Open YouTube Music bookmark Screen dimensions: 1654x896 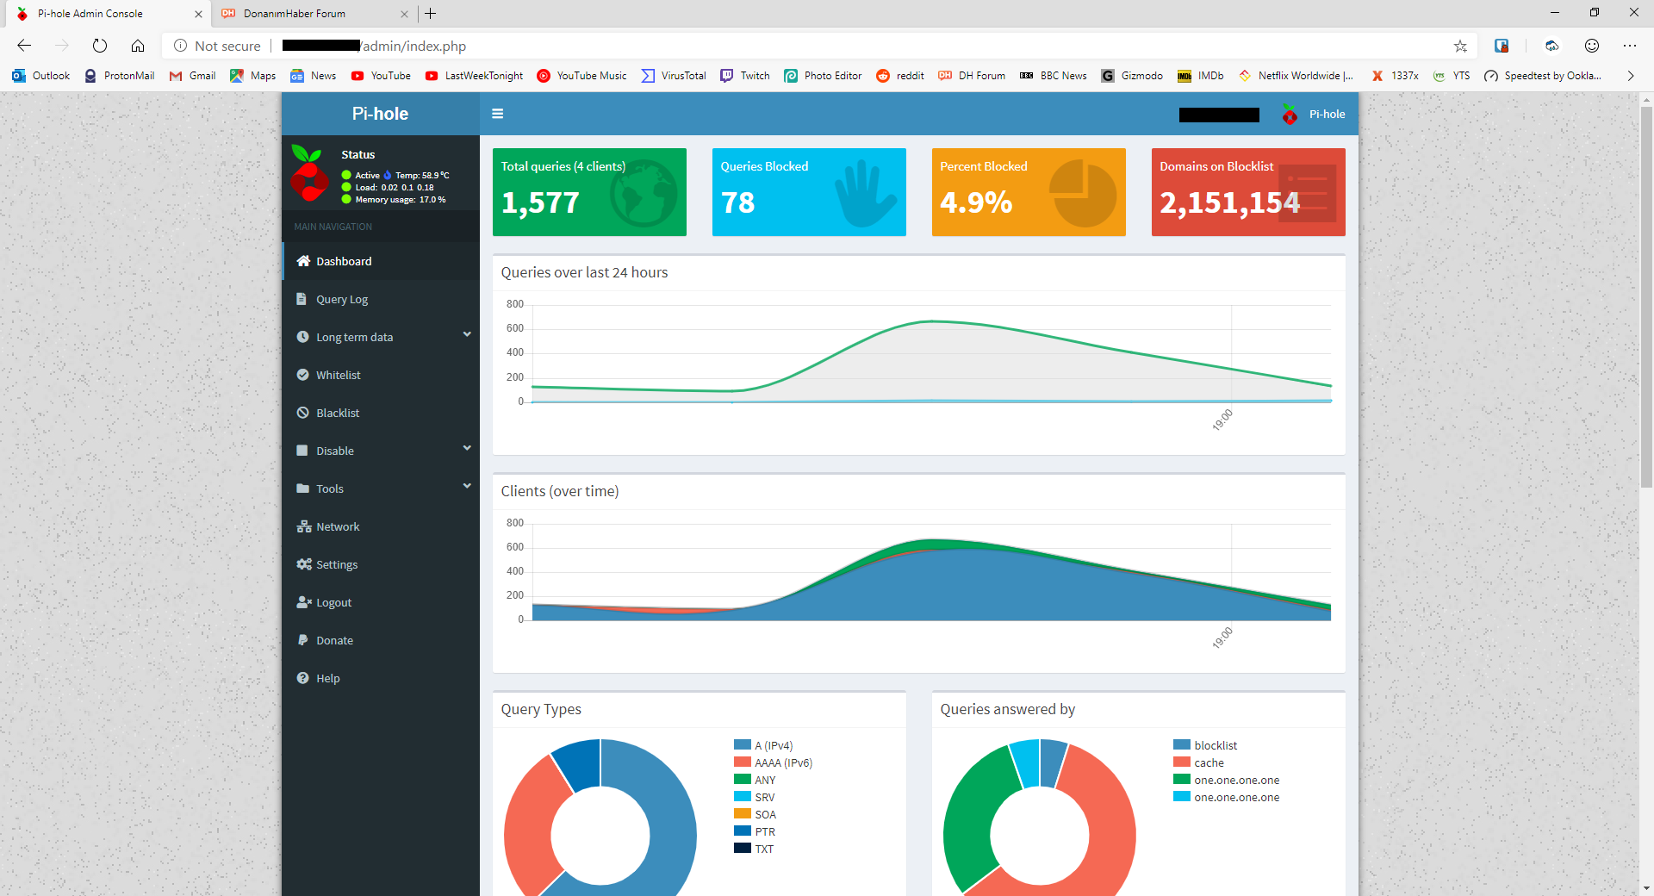coord(582,76)
